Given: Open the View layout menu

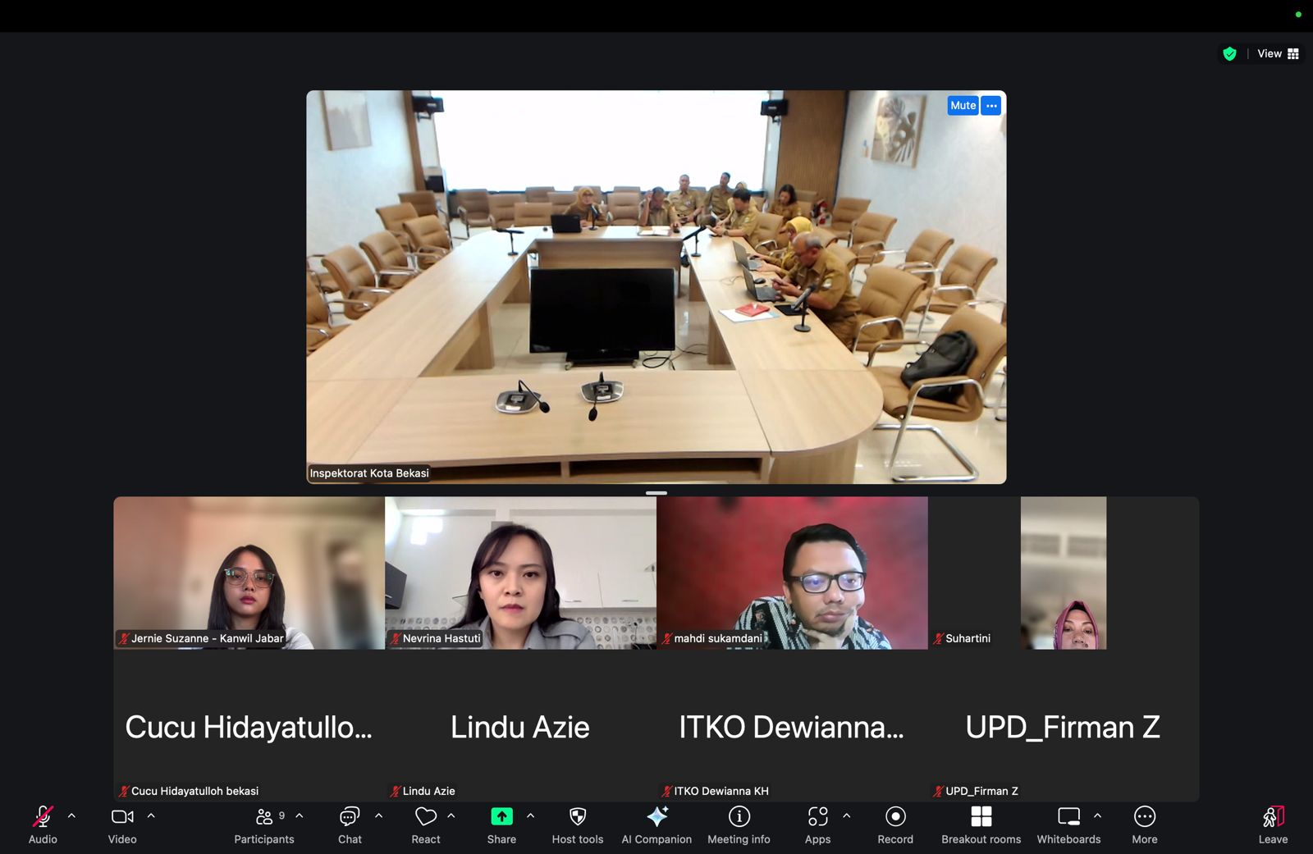Looking at the screenshot, I should [x=1278, y=53].
